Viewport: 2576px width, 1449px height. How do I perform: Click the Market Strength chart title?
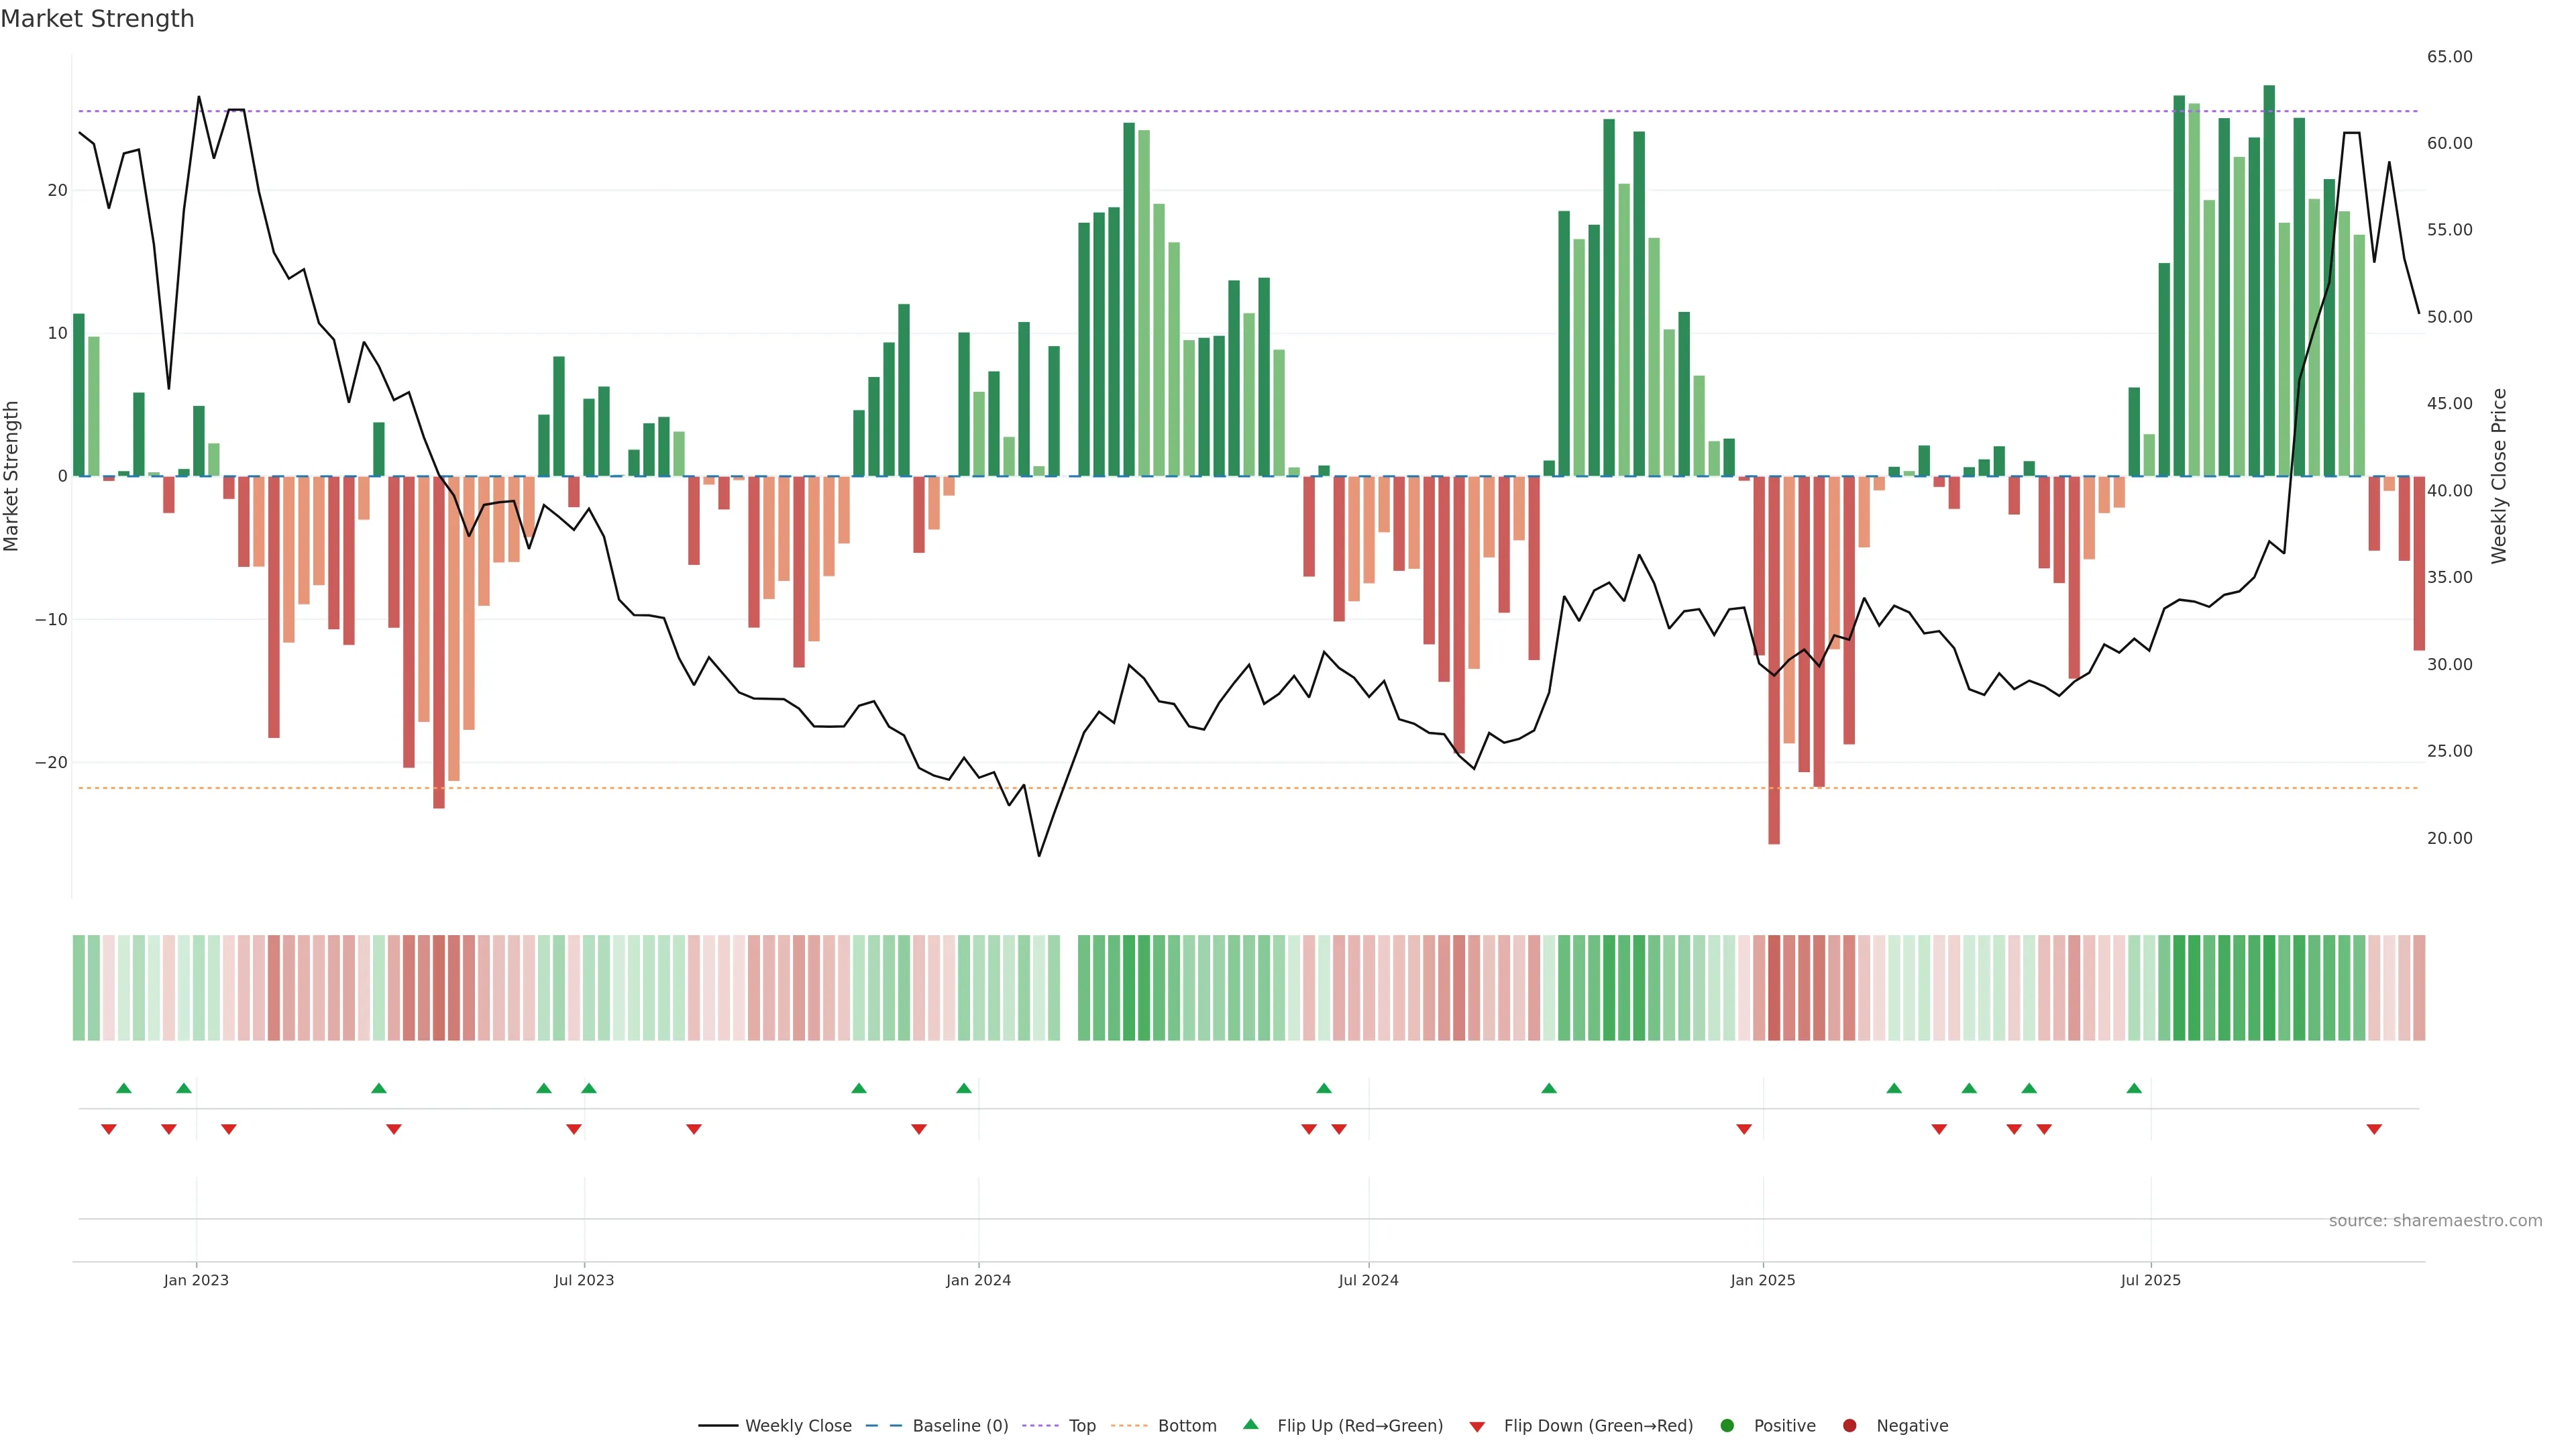coord(97,19)
